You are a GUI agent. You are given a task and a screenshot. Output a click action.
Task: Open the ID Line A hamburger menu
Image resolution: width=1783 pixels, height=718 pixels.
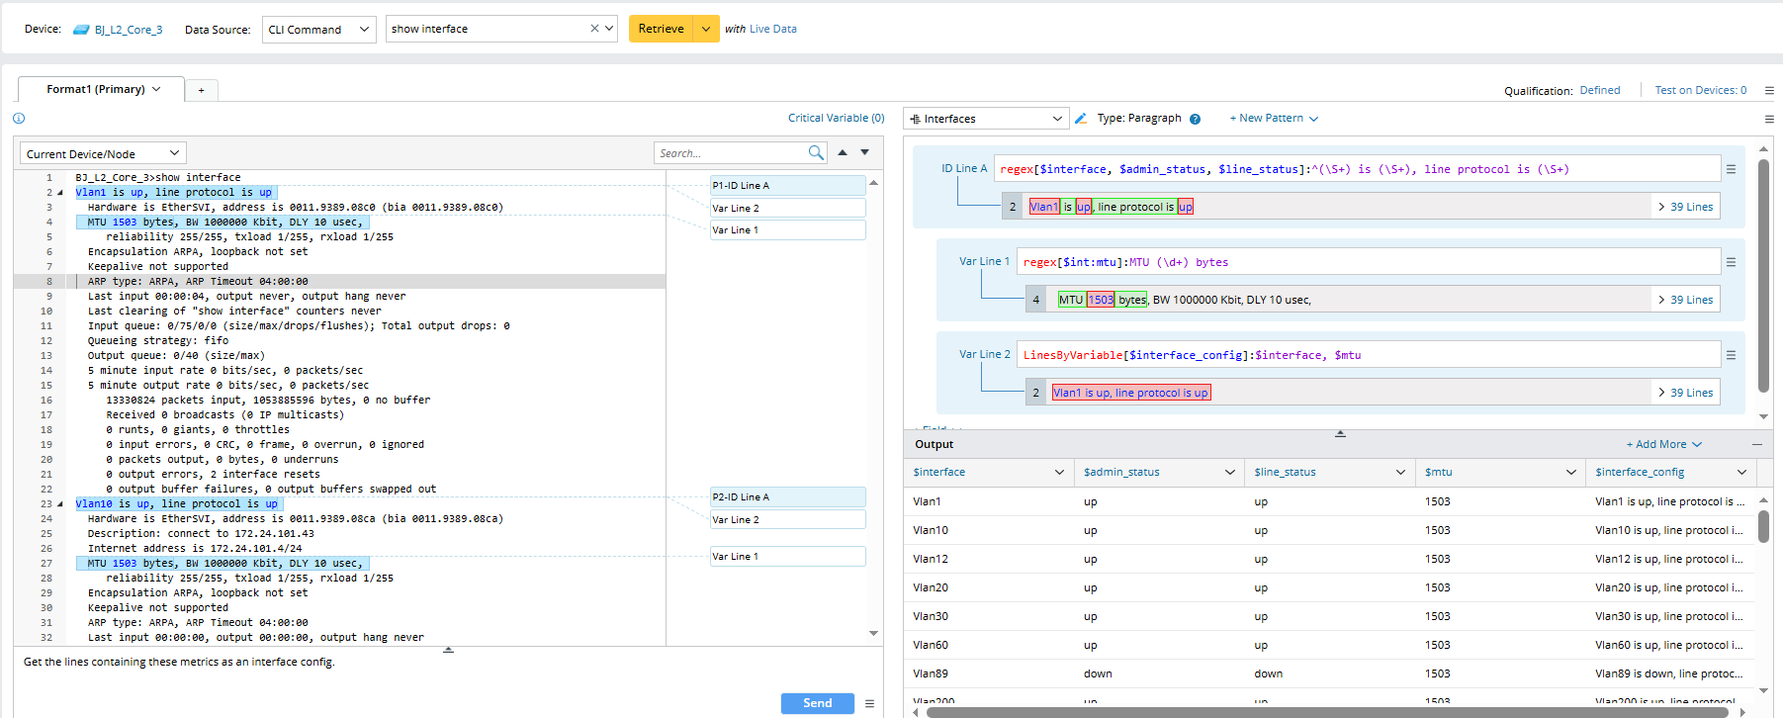pyautogui.click(x=1731, y=169)
